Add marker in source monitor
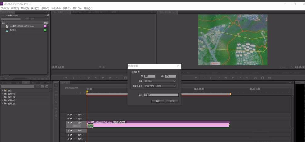This screenshot has height=142, width=305. [66, 78]
